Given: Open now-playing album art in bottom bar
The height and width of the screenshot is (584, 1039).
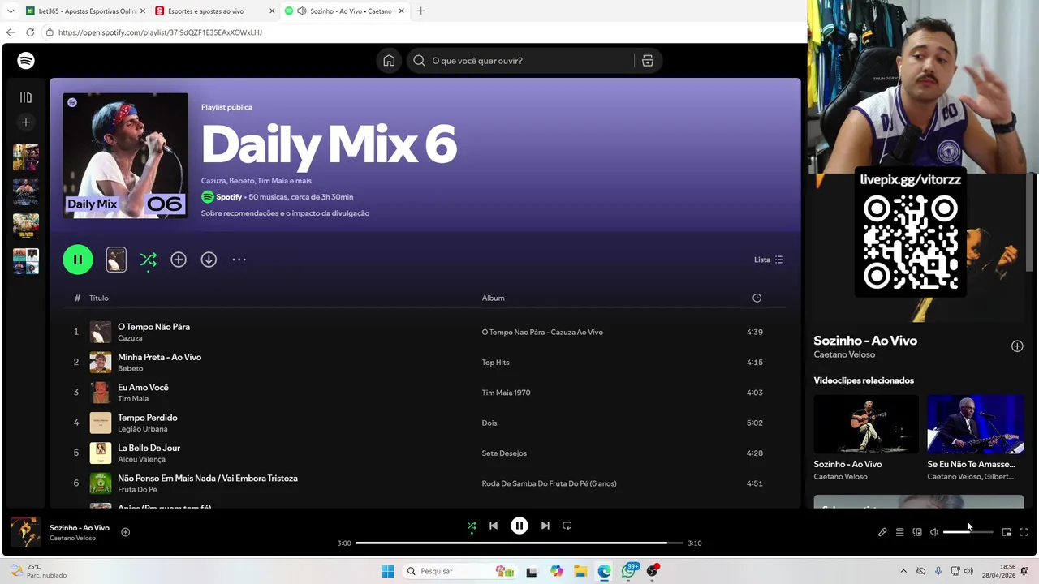Looking at the screenshot, I should click(25, 532).
